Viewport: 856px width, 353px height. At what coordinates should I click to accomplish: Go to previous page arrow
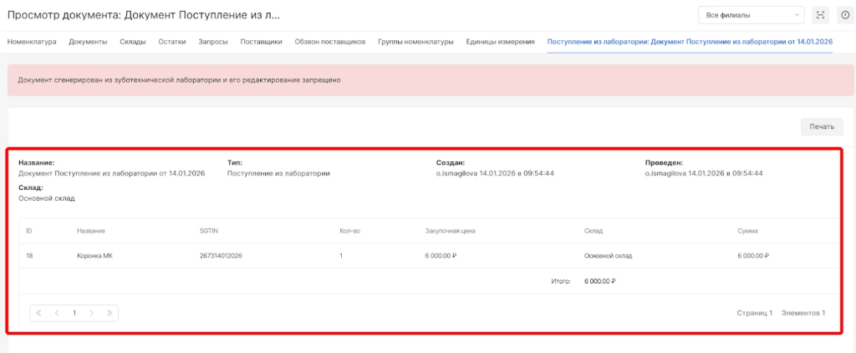57,313
